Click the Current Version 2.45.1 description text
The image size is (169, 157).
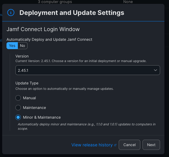[x=81, y=61]
